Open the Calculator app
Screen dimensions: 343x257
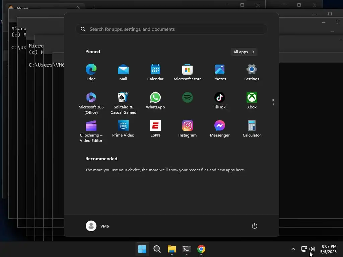pyautogui.click(x=252, y=129)
